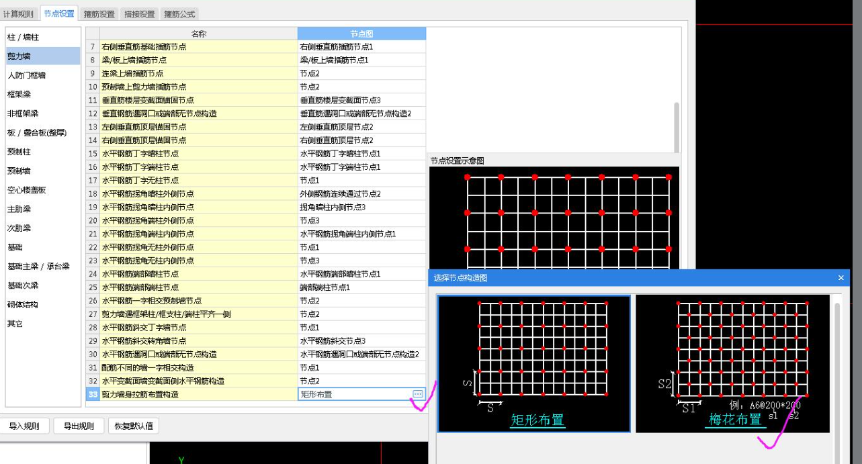Select 剪力墙 in the component list
This screenshot has width=862, height=464.
43,56
